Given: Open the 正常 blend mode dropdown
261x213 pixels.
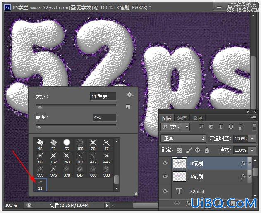Looking at the screenshot, I should click(x=183, y=139).
